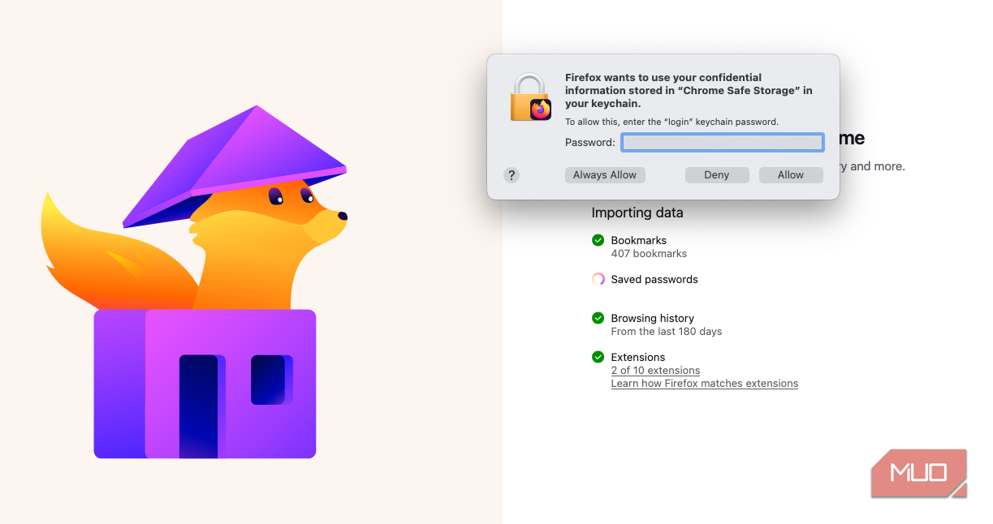This screenshot has height=524, width=993.
Task: Click the 'Importing data' heading
Action: (x=637, y=213)
